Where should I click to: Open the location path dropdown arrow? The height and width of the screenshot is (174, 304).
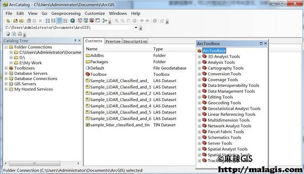[x=136, y=28]
